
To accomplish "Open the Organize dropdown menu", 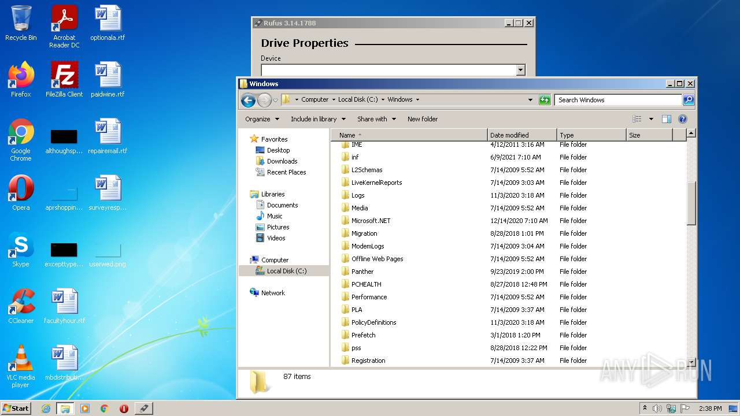I will pyautogui.click(x=262, y=119).
